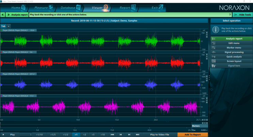The image size is (253, 137).
Task: Open the Screen layout operation
Action: [232, 61]
